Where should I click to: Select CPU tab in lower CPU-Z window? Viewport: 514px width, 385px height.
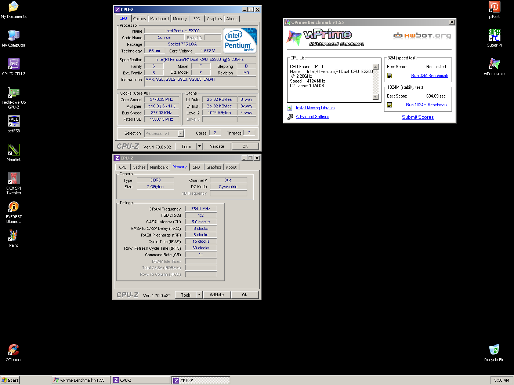123,167
